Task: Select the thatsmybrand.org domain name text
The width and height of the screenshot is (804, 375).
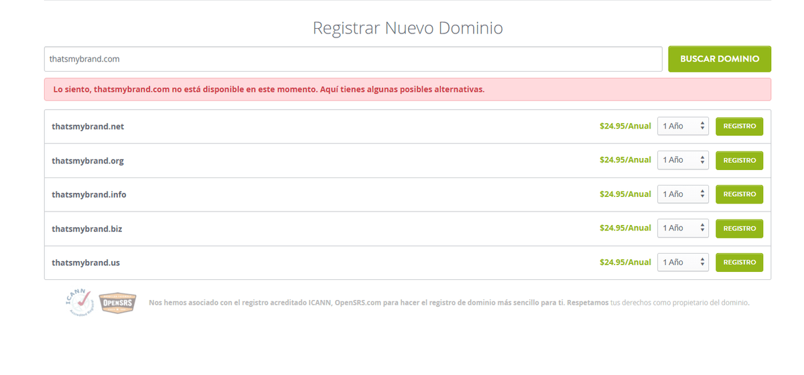Action: coord(88,161)
